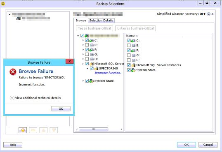Click the add server button below the left panel
The width and height of the screenshot is (222, 152).
pyautogui.click(x=23, y=130)
